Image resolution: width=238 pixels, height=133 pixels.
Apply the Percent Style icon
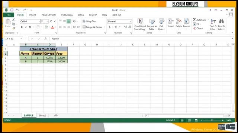click(x=116, y=27)
